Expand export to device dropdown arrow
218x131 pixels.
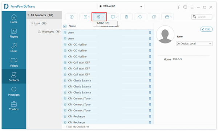pos(103,17)
